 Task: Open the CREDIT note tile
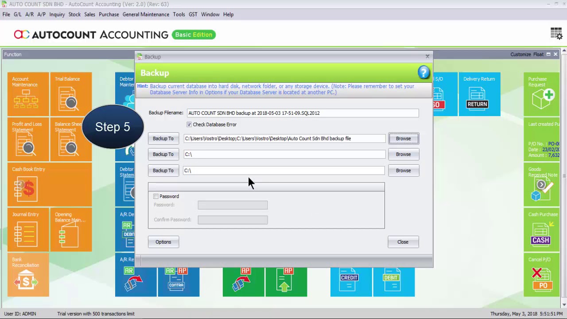[351, 282]
